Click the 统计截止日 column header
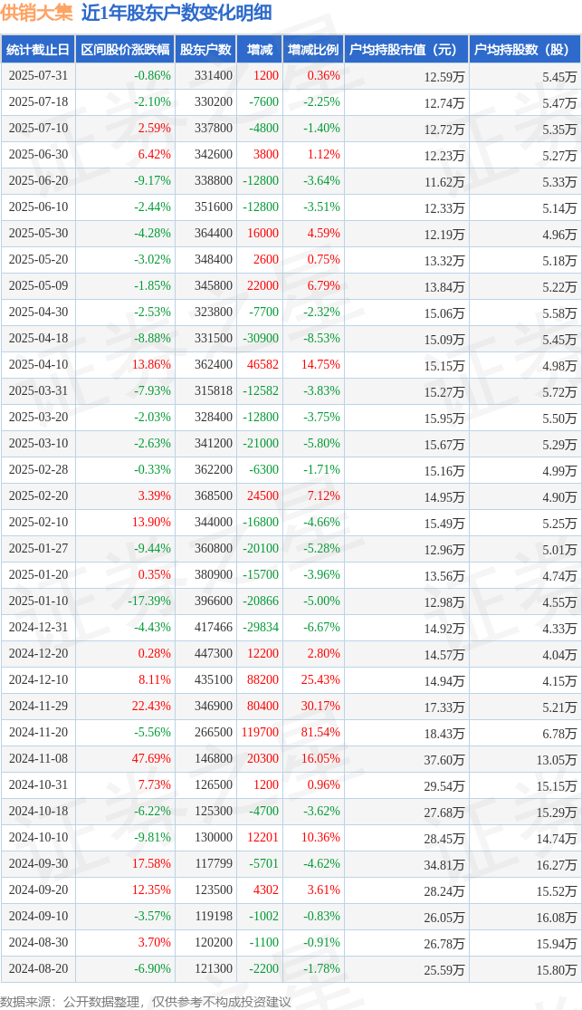582x1010 pixels. pos(38,50)
